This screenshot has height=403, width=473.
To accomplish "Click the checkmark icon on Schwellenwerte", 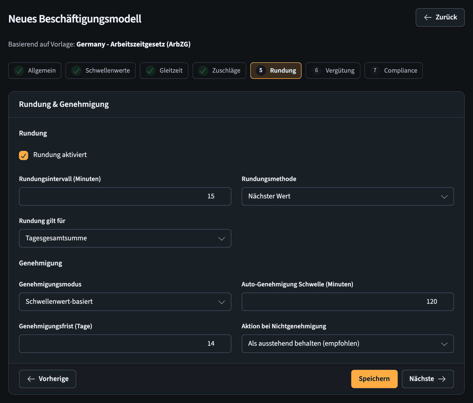I will click(77, 71).
